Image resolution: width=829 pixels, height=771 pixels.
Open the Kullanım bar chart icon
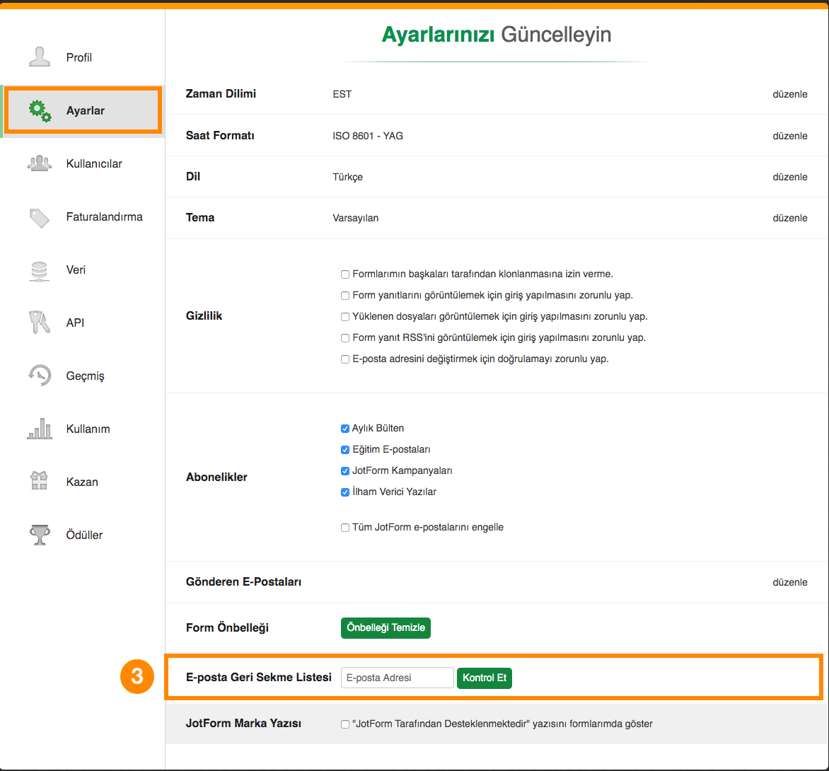pos(40,429)
